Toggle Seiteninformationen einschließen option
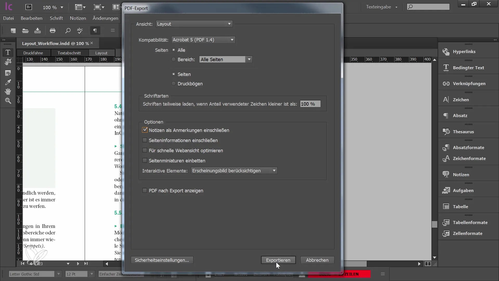This screenshot has height=281, width=499. (x=144, y=140)
